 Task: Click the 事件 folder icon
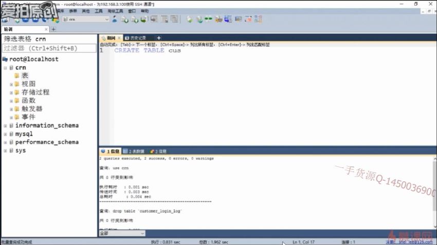(x=17, y=117)
